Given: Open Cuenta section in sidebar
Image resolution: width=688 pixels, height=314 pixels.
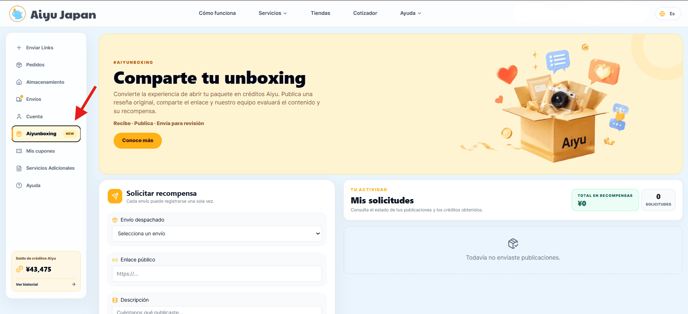Looking at the screenshot, I should (46, 116).
